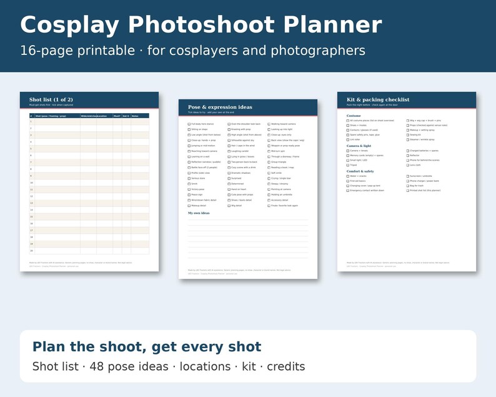
Task: Open the Shot list page preview
Action: pos(89,182)
